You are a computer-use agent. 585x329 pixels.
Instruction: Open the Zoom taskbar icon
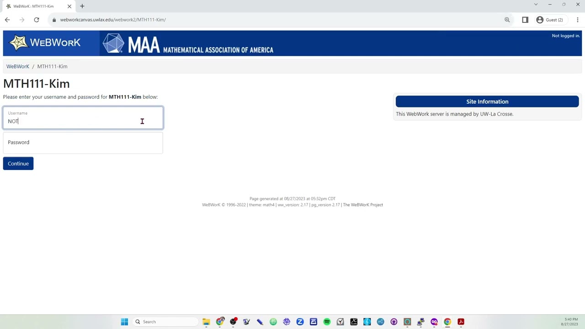[x=300, y=322]
